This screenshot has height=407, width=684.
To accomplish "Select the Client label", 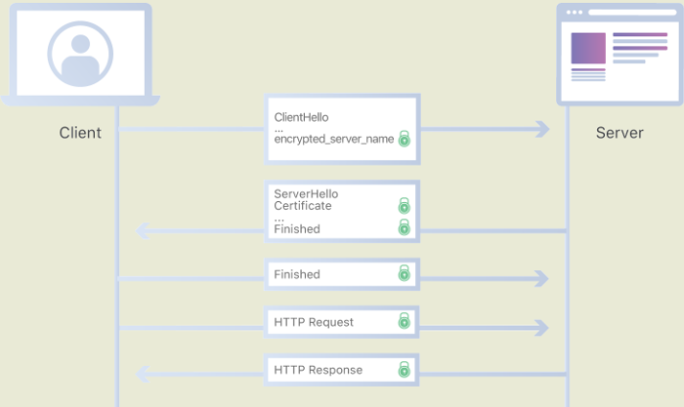I will 80,133.
